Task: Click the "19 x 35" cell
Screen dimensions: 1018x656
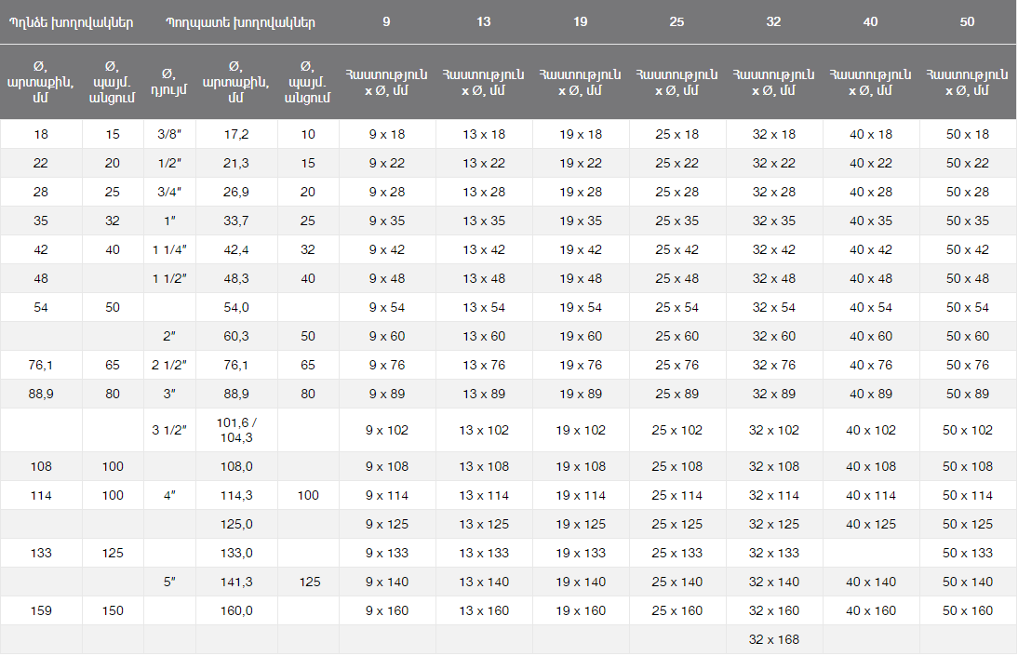Action: click(x=581, y=221)
